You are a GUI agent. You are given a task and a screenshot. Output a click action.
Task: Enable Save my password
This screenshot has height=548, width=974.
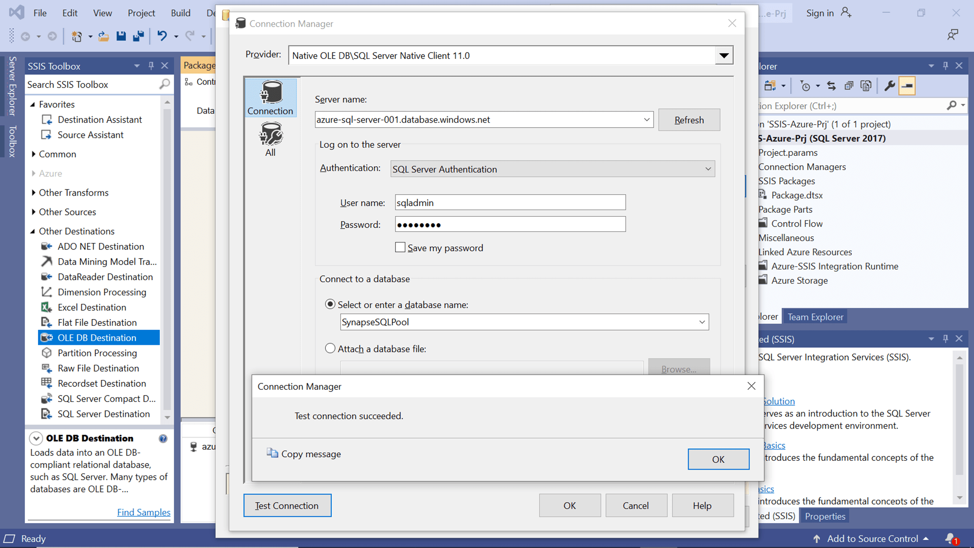coord(400,247)
